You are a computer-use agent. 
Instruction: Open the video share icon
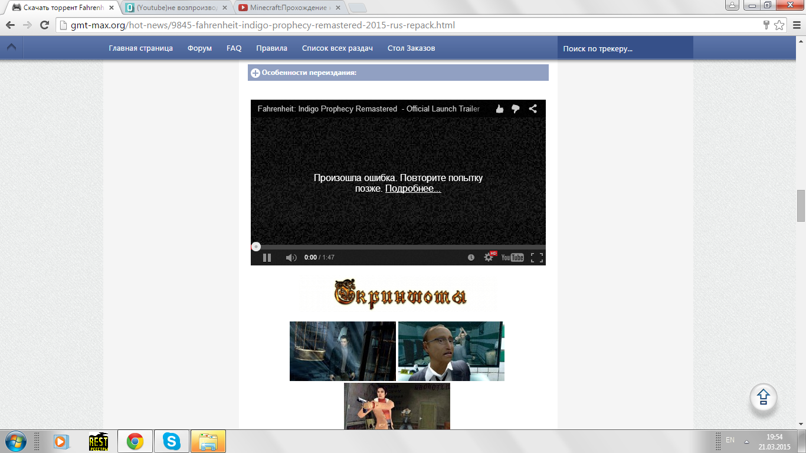(533, 109)
